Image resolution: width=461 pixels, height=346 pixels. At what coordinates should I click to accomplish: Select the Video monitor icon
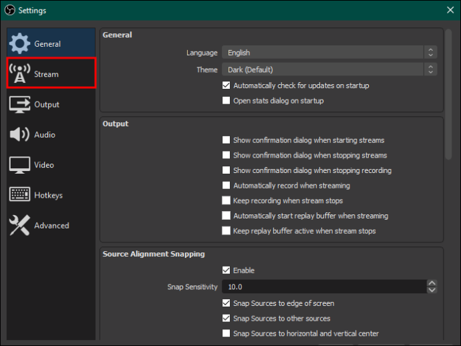[19, 164]
